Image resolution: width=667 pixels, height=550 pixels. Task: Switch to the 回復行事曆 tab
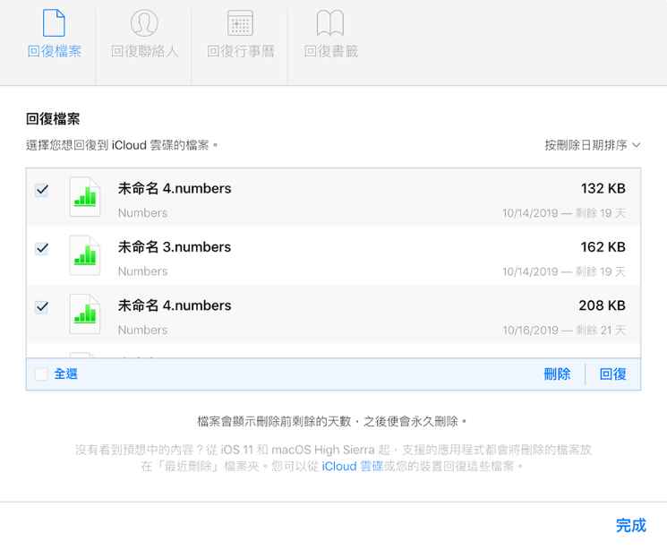[x=240, y=51]
